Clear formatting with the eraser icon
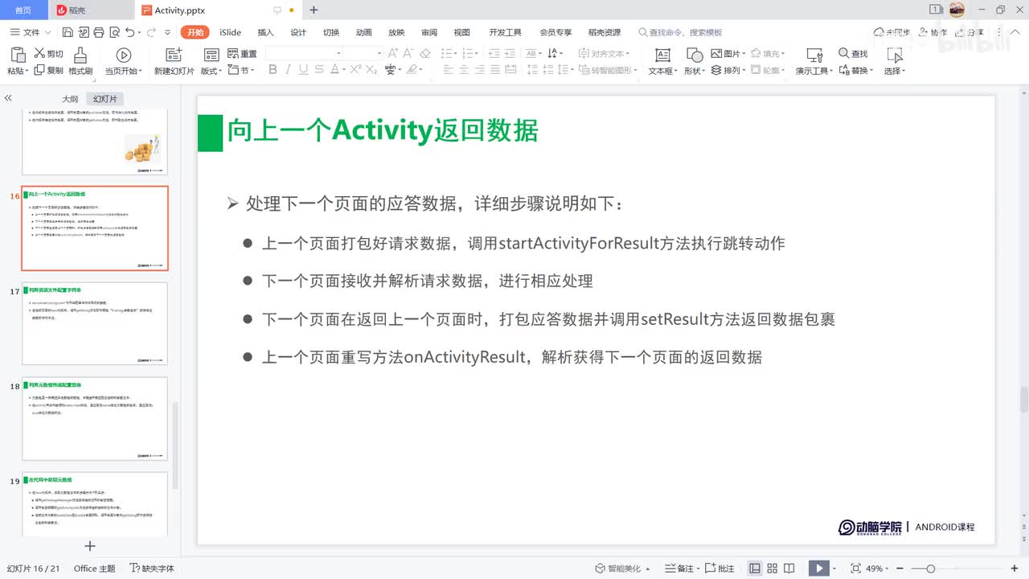The height and width of the screenshot is (579, 1029). tap(425, 54)
